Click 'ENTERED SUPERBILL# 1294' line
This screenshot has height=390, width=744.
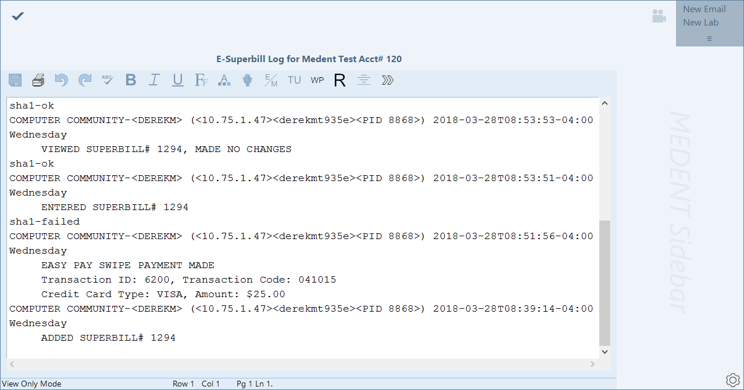point(115,207)
